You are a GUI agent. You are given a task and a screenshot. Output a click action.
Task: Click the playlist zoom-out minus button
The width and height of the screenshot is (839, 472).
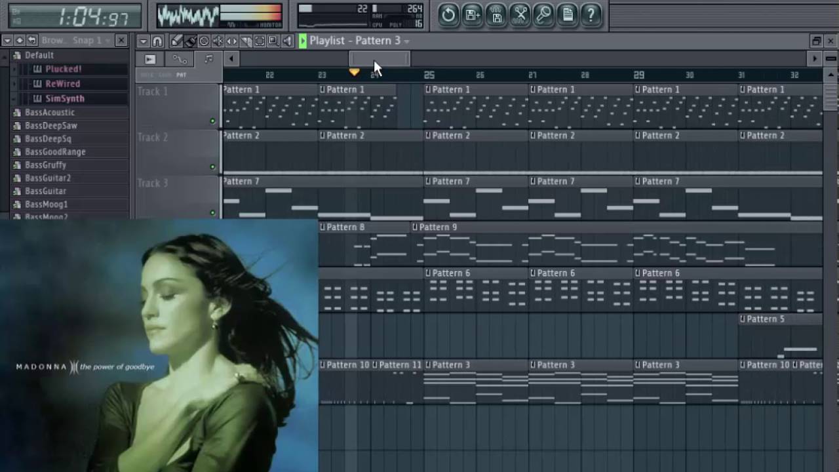point(830,59)
